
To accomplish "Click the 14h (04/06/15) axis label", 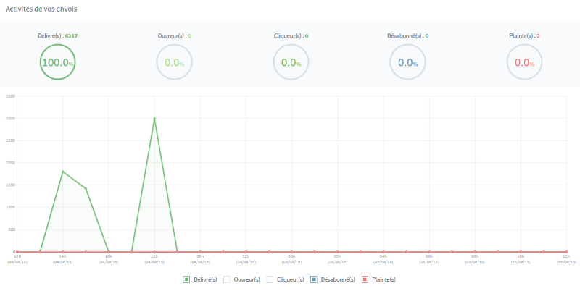I will [x=62, y=259].
